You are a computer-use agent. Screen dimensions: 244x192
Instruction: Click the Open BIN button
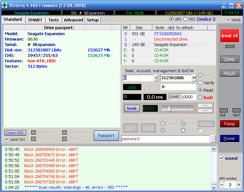tap(15, 133)
